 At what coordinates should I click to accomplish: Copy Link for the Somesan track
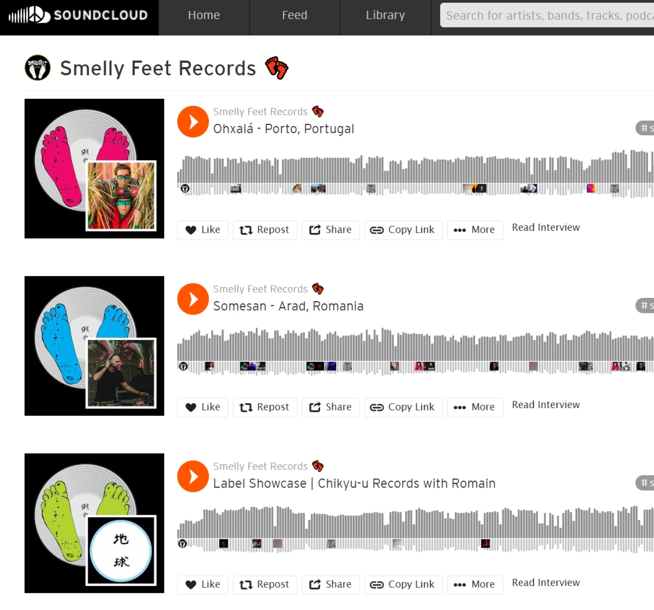[403, 407]
